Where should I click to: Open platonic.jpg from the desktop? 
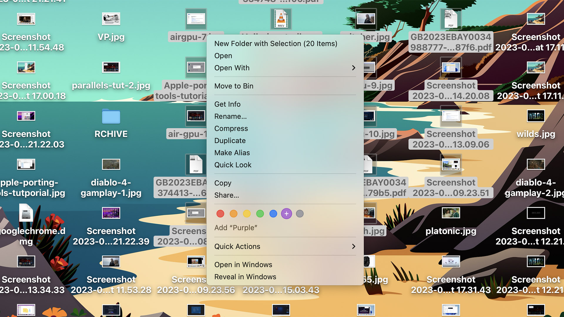pos(451,213)
